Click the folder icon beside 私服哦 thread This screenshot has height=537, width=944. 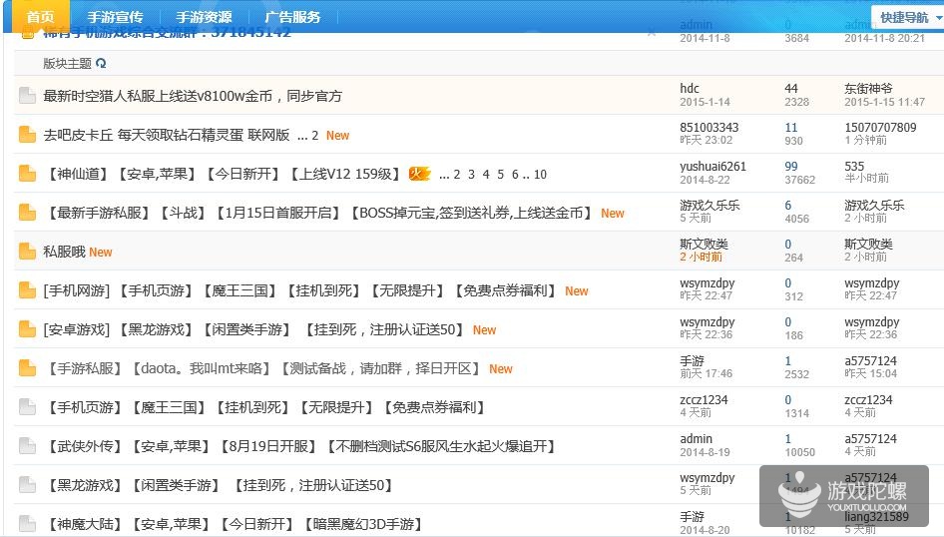pyautogui.click(x=27, y=252)
